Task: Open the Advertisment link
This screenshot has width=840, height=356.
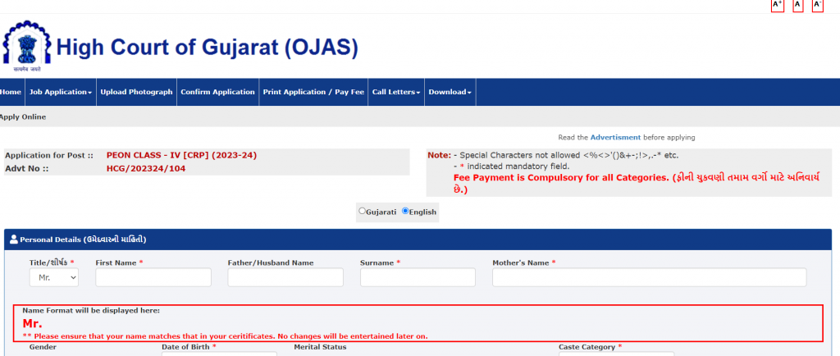Action: pyautogui.click(x=615, y=138)
